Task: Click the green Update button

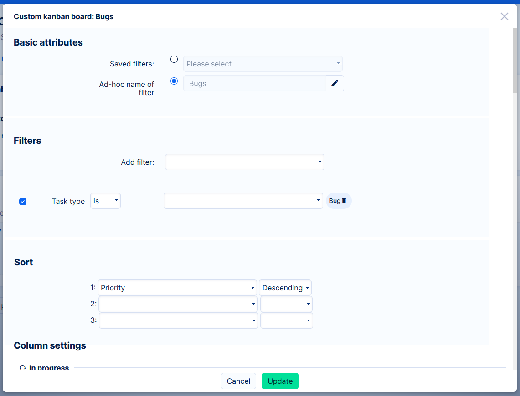Action: pos(280,381)
